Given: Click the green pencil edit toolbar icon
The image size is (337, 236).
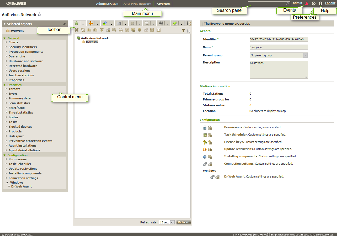Looking at the screenshot, I should (175, 23).
